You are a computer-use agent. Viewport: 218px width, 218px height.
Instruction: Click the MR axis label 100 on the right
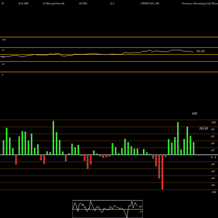213,123
